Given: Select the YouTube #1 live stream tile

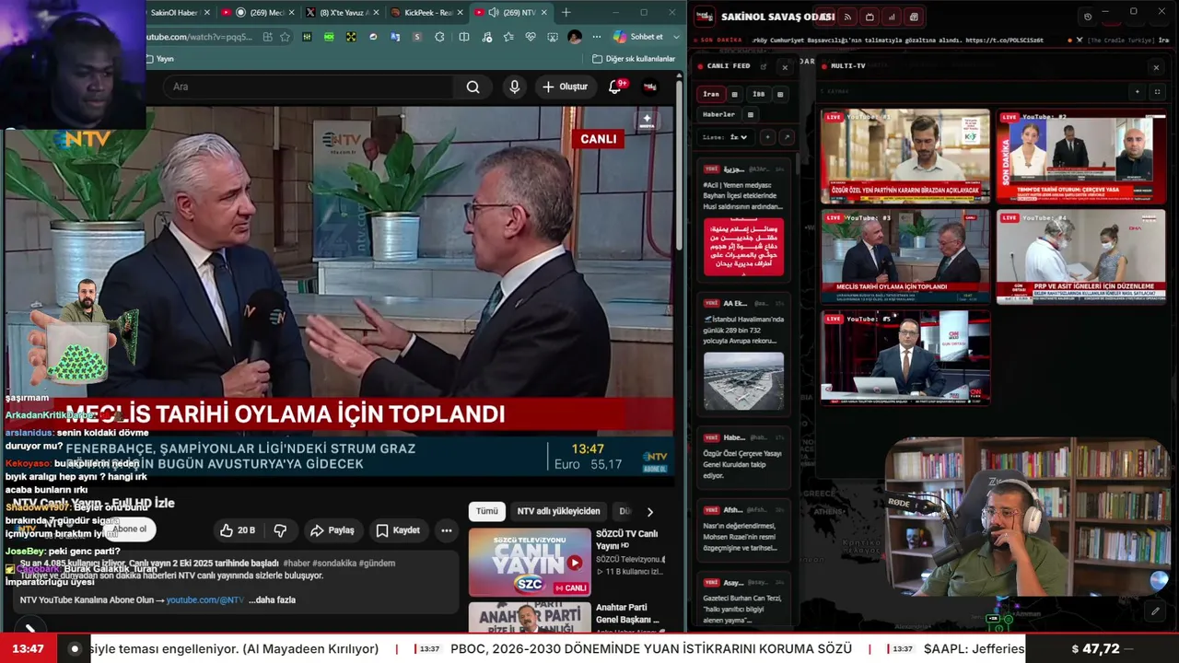Looking at the screenshot, I should (905, 157).
